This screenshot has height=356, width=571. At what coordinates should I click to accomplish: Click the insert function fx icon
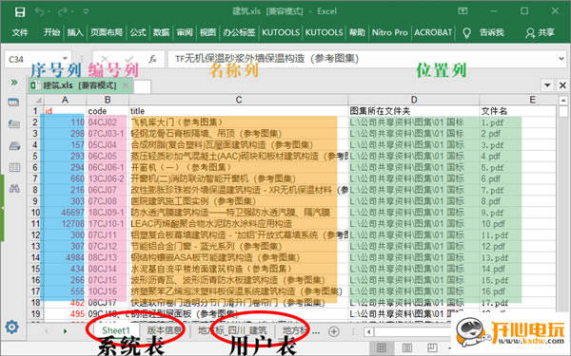point(152,59)
